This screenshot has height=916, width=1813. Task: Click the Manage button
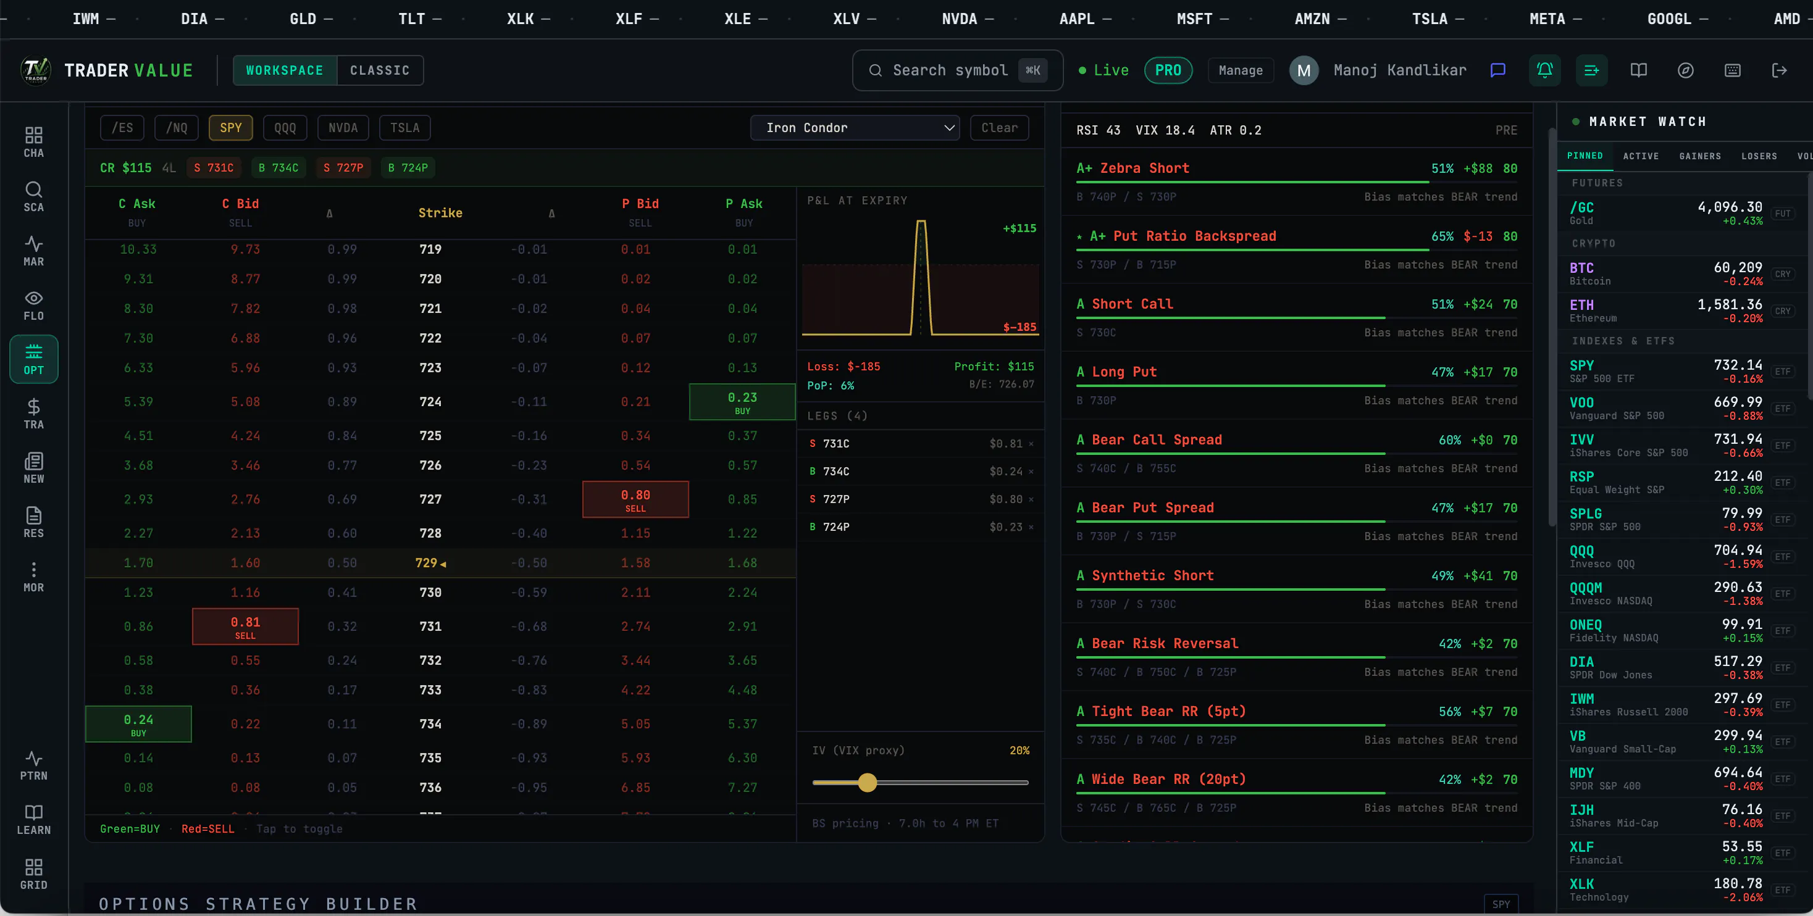[x=1241, y=70]
